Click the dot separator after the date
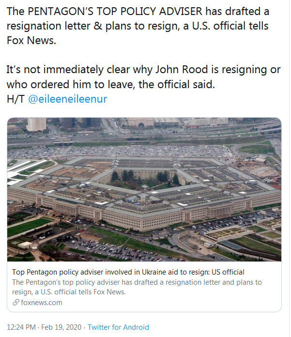The image size is (291, 337). (84, 327)
